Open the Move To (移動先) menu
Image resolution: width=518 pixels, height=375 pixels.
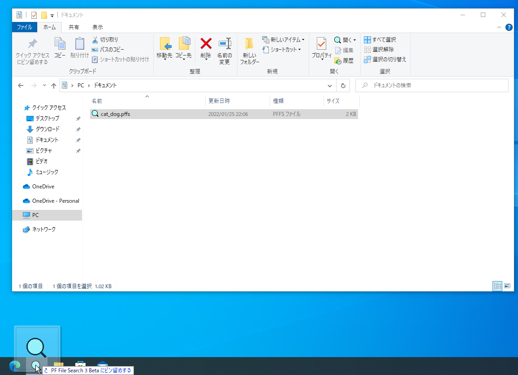coord(164,48)
